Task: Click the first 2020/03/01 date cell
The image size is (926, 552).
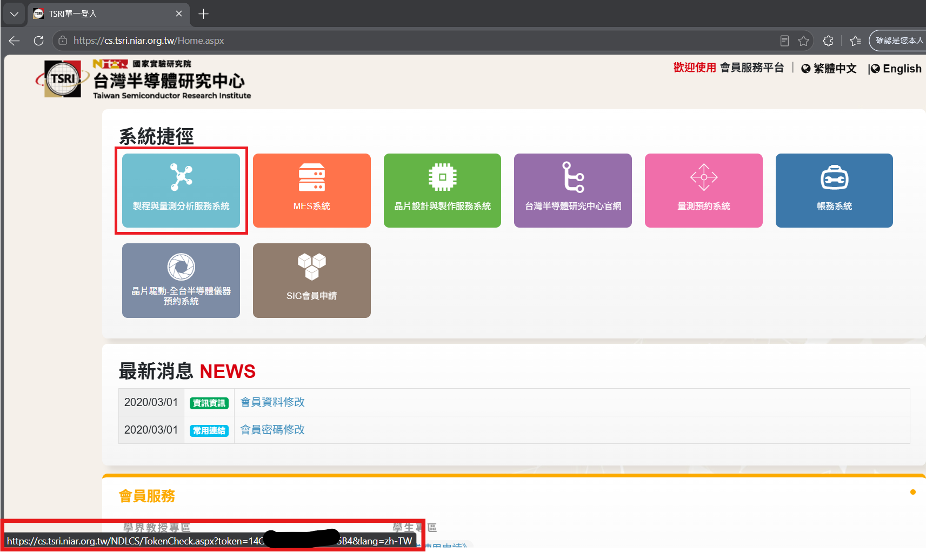Action: click(151, 402)
